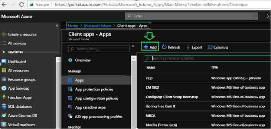Open the Microsoft Intune breadcrumb link
The image size is (271, 129).
98,26
